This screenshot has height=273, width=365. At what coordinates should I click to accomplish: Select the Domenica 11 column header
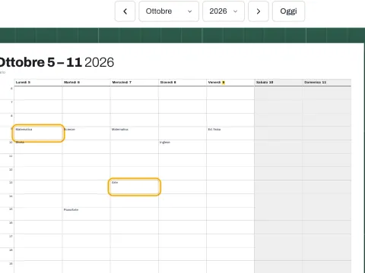click(x=315, y=82)
